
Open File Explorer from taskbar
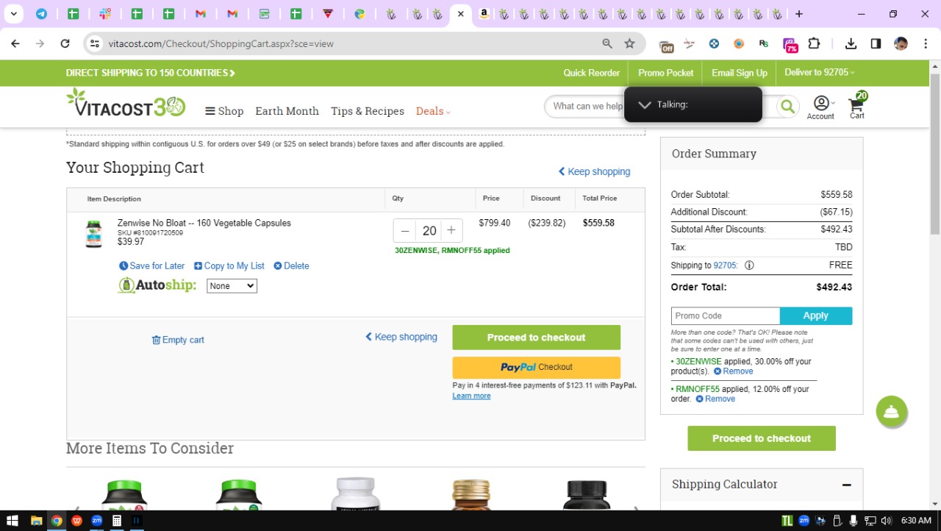(36, 521)
